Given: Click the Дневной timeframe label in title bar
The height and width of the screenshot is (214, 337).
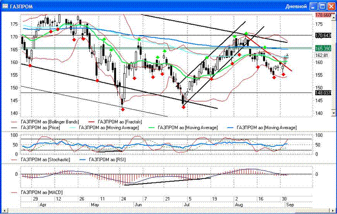Looking at the screenshot, I should pos(296,6).
